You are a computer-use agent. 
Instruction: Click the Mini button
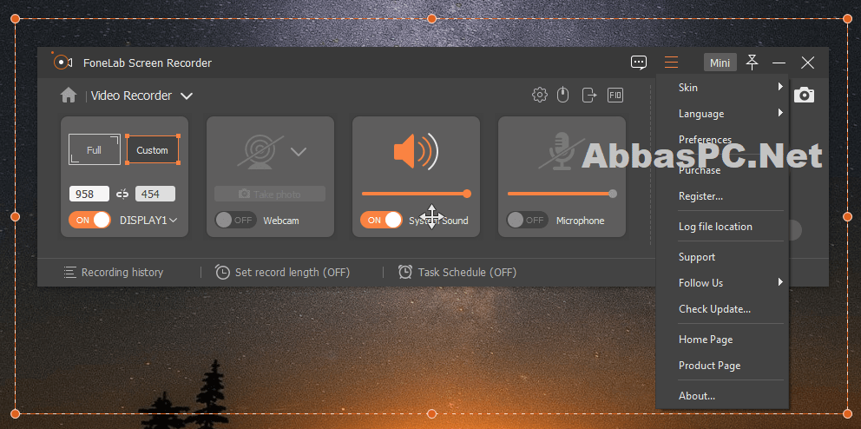720,63
